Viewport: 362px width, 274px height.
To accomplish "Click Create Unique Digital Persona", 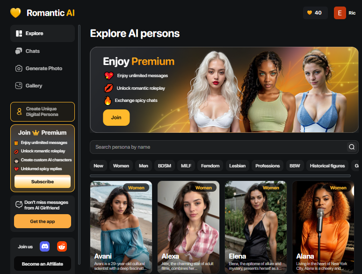I will click(43, 112).
